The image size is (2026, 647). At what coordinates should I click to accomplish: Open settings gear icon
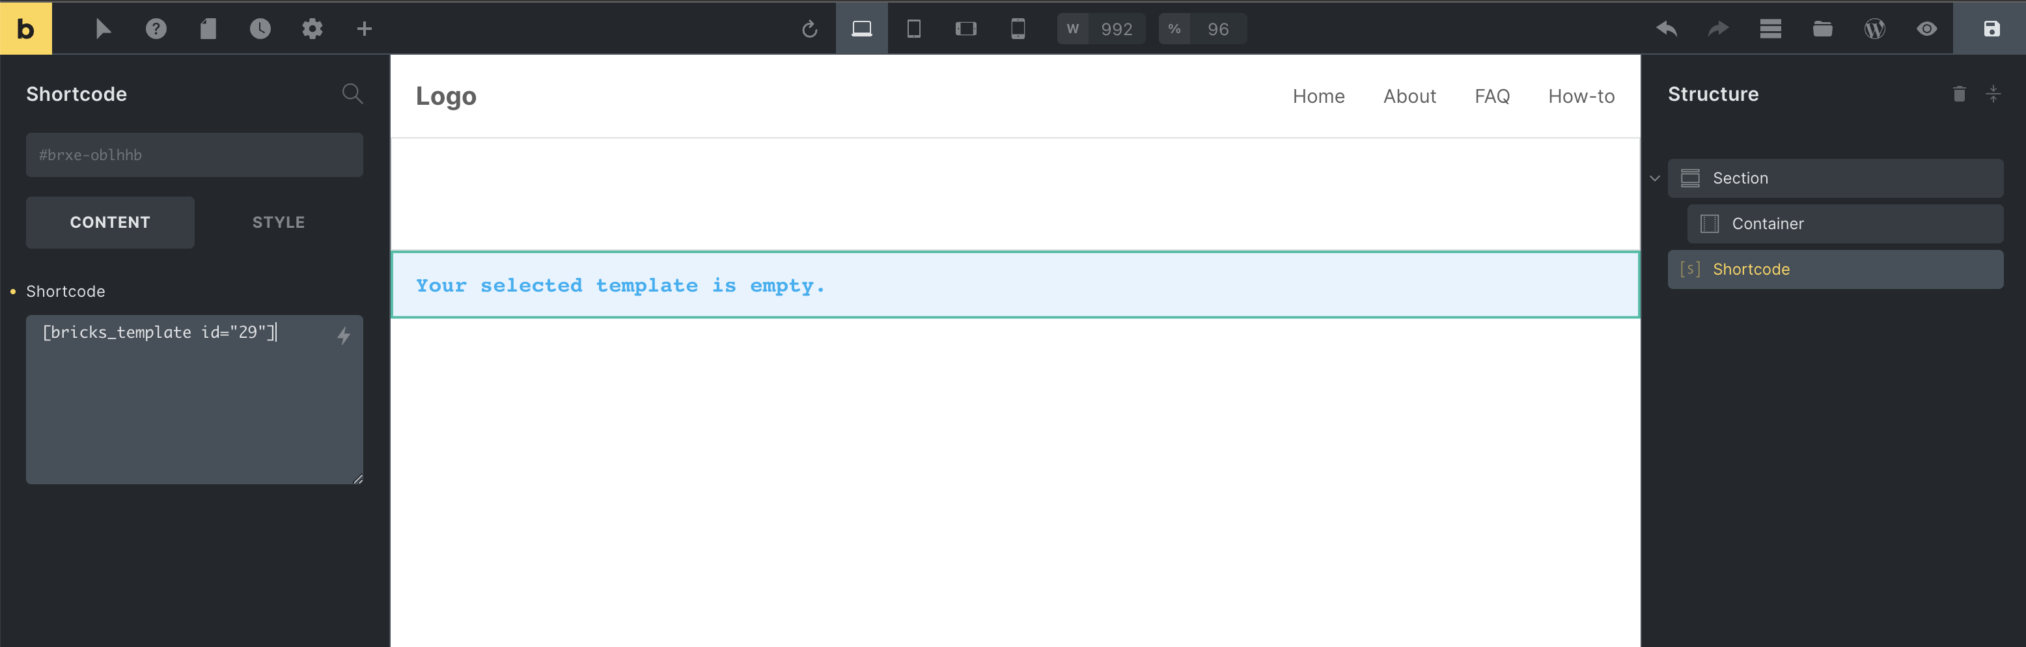pos(312,29)
